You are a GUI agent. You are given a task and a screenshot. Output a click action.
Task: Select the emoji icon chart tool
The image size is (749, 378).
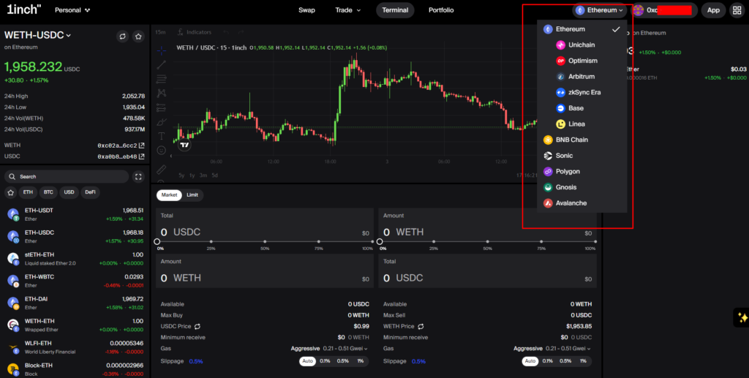tap(162, 151)
